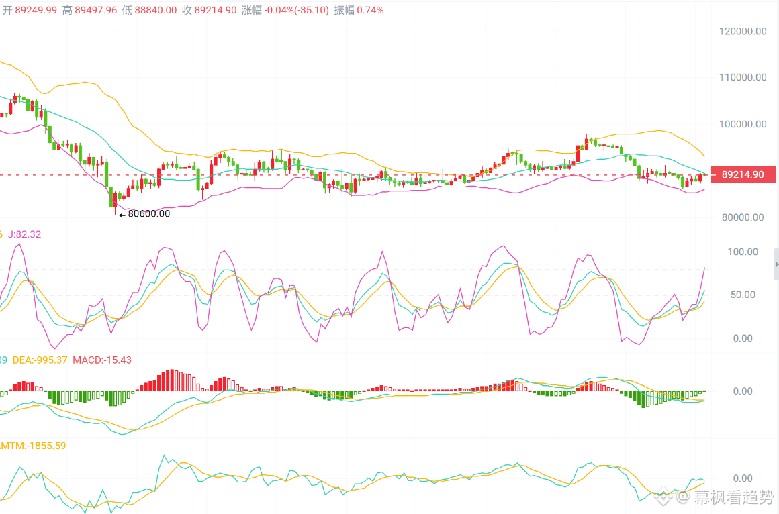The image size is (779, 514).
Task: Click the KDJ indicator value J:82.32
Action: coord(24,234)
